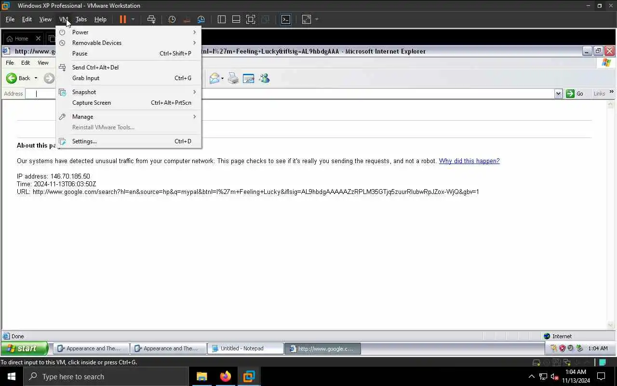Screen dimensions: 617x386
Task: Choose Capture Screen from the VM menu
Action: [x=128, y=103]
